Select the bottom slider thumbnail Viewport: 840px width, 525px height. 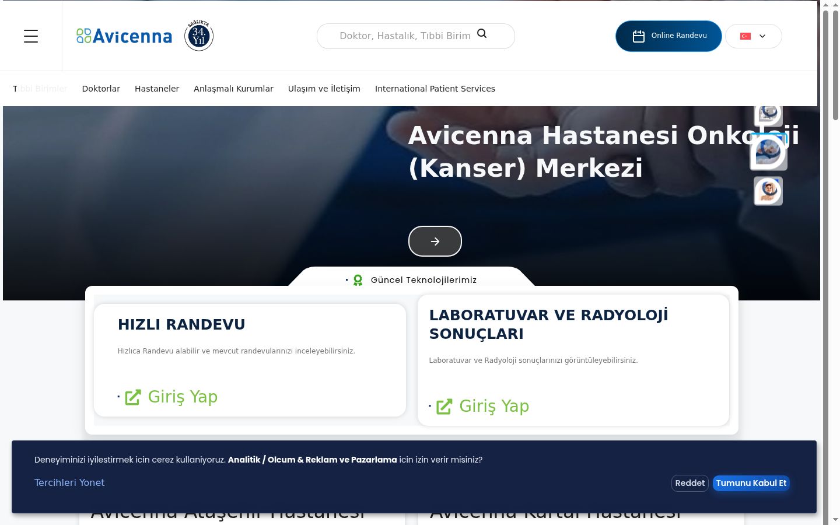pos(768,191)
